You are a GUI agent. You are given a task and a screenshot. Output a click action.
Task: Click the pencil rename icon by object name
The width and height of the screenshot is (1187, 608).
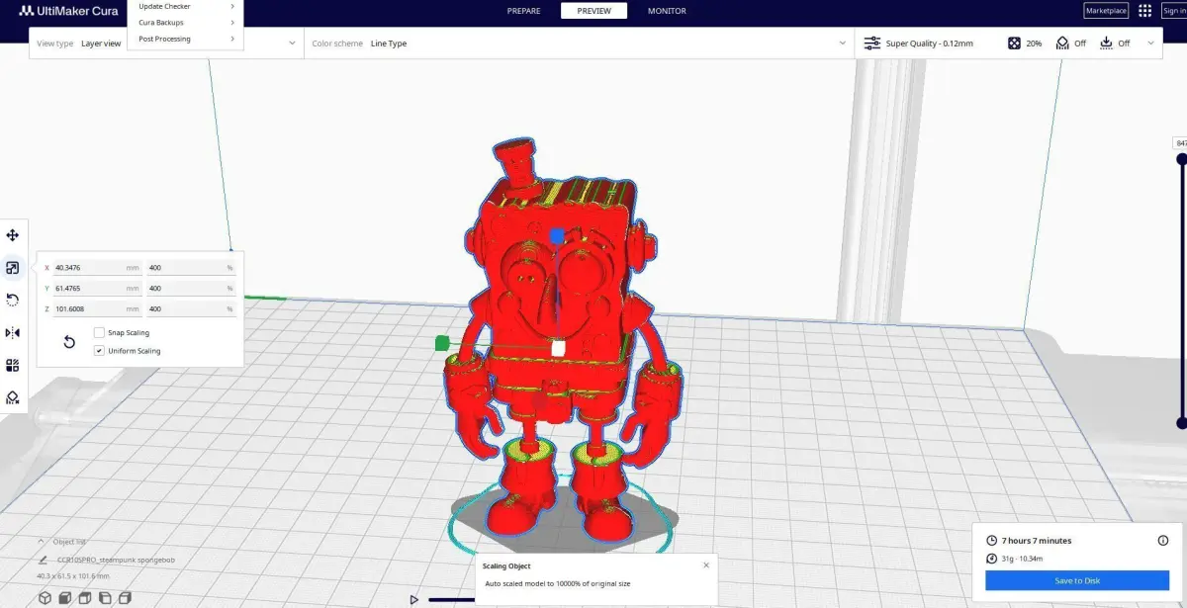click(42, 560)
